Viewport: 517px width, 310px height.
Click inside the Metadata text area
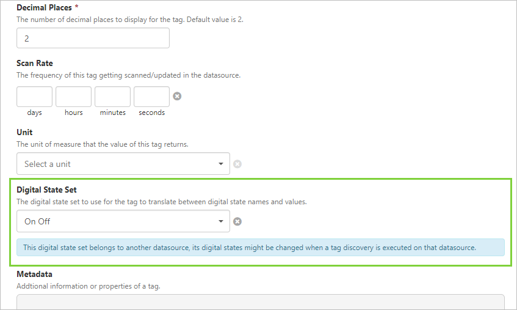click(x=260, y=301)
